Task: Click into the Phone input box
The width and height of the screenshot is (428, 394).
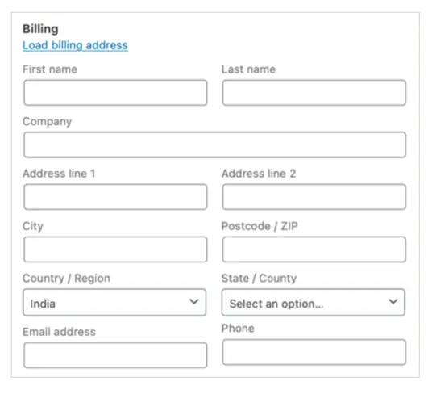Action: (x=314, y=352)
